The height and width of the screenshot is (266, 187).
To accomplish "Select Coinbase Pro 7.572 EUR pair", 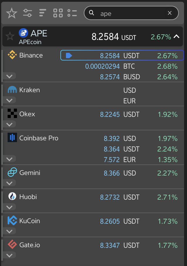I will coord(122,160).
